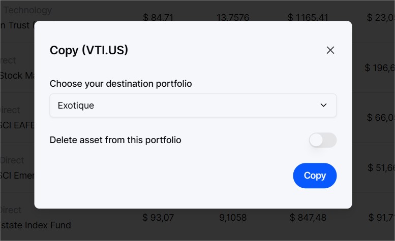Click the Technology category label

click(27, 10)
